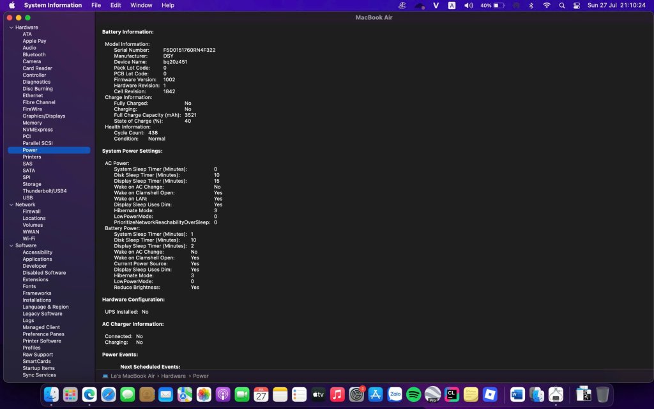Click Hardware in the bottom path bar
Image resolution: width=654 pixels, height=409 pixels.
click(x=173, y=376)
